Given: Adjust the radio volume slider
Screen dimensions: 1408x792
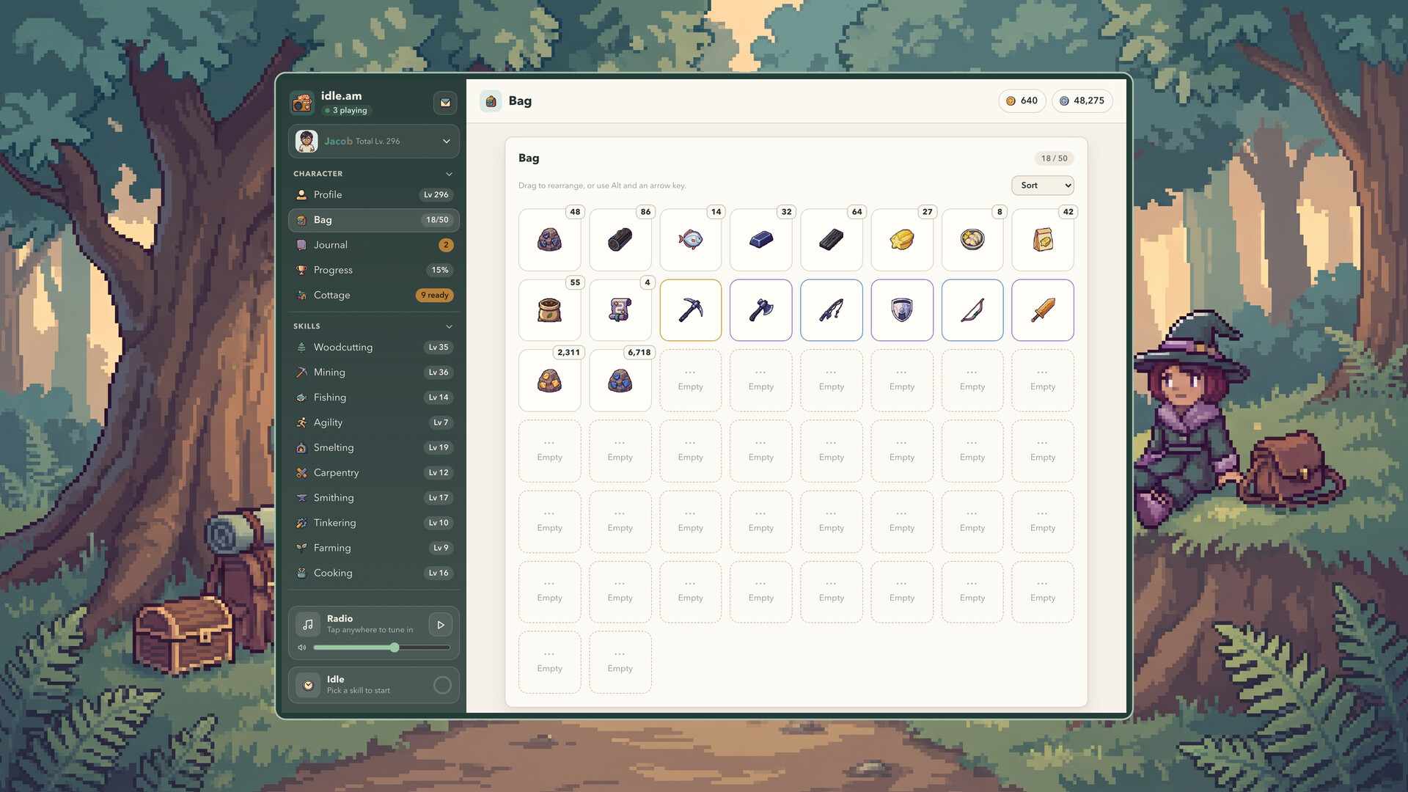Looking at the screenshot, I should 381,648.
